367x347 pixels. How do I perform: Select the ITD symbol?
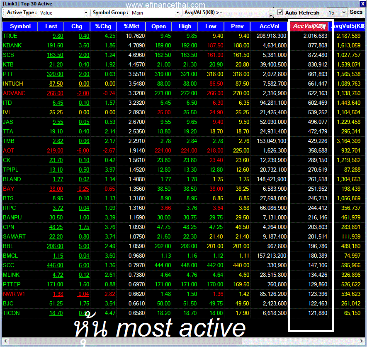coord(7,103)
